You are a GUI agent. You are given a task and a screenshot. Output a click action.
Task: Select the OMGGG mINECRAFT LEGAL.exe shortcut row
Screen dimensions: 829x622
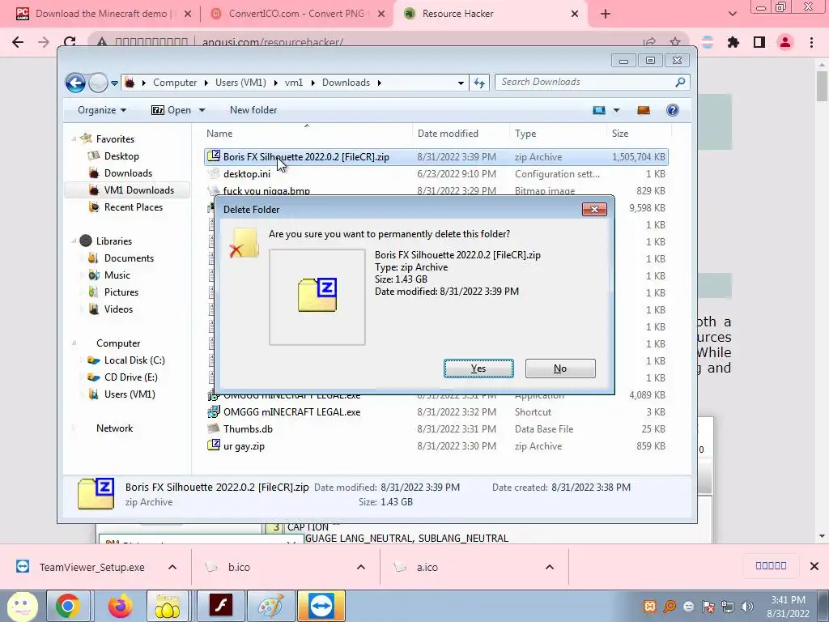coord(436,412)
